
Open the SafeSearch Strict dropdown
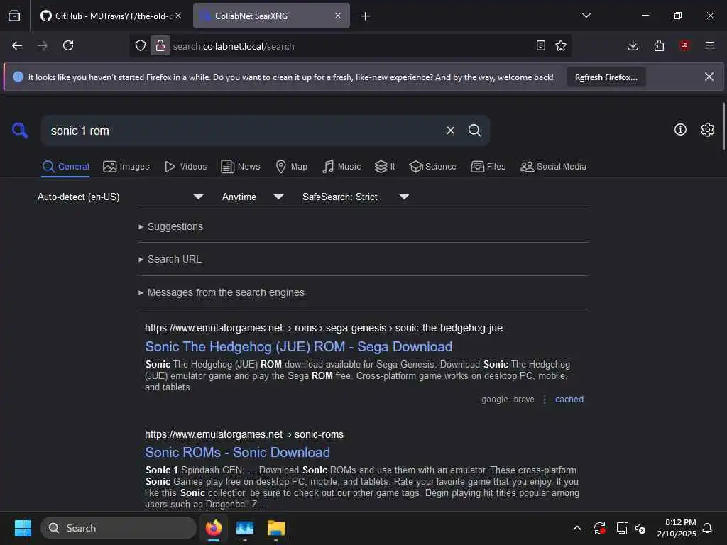(x=356, y=197)
